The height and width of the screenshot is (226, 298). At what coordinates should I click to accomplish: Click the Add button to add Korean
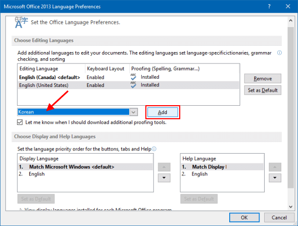click(x=163, y=112)
